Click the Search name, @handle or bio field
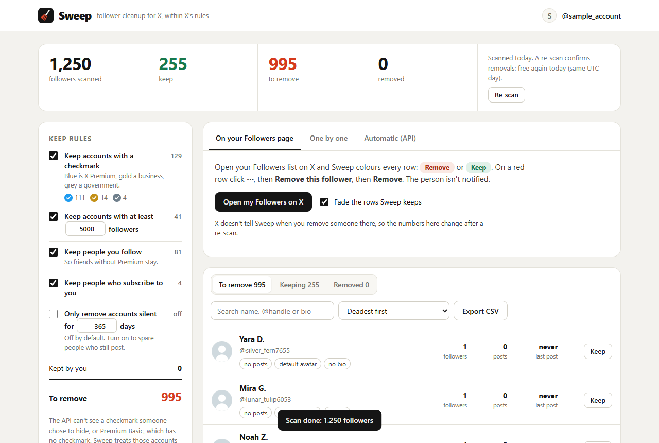Viewport: 659px width, 443px height. (x=272, y=311)
